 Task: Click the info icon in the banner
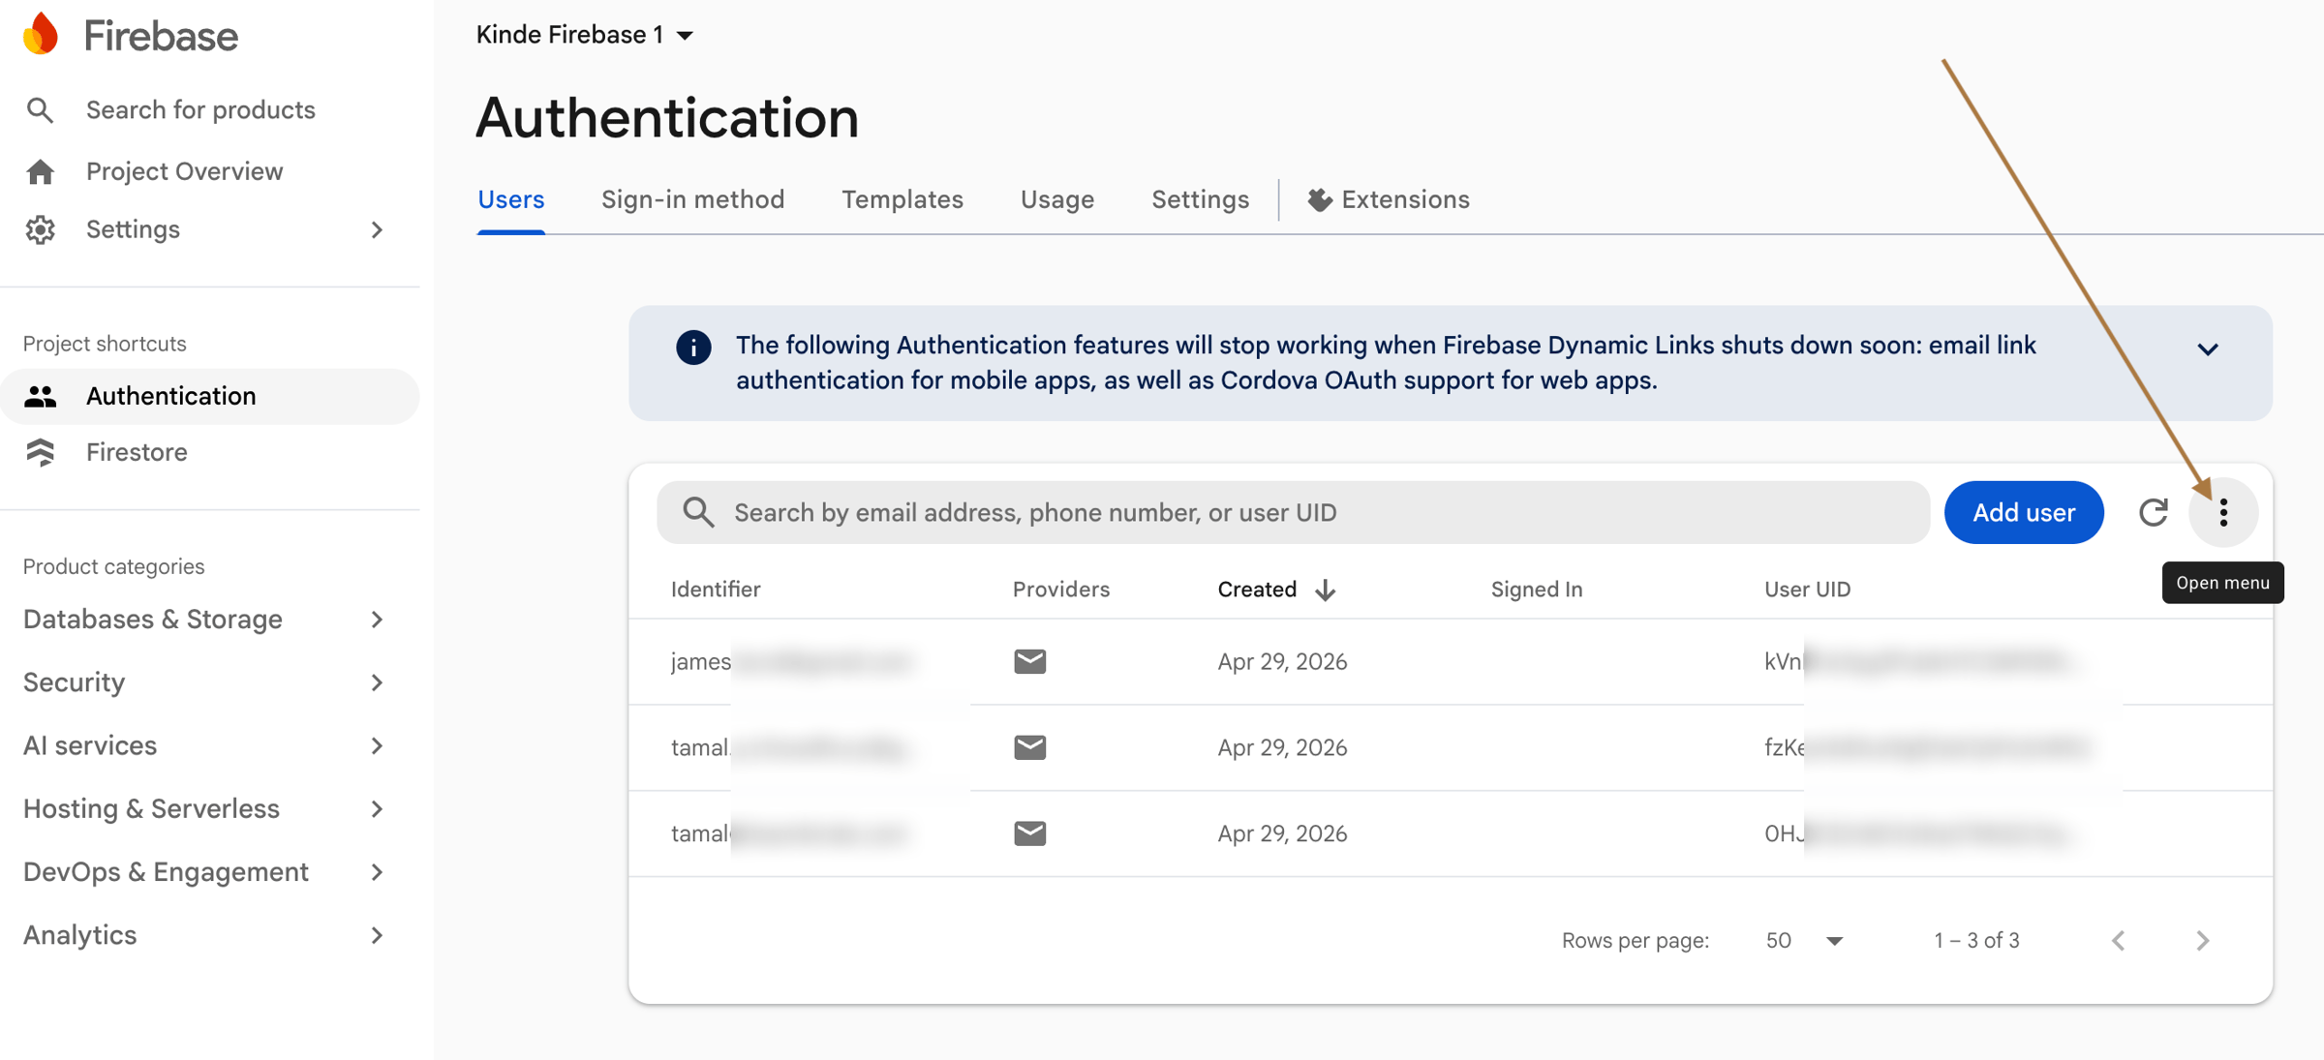click(x=693, y=348)
